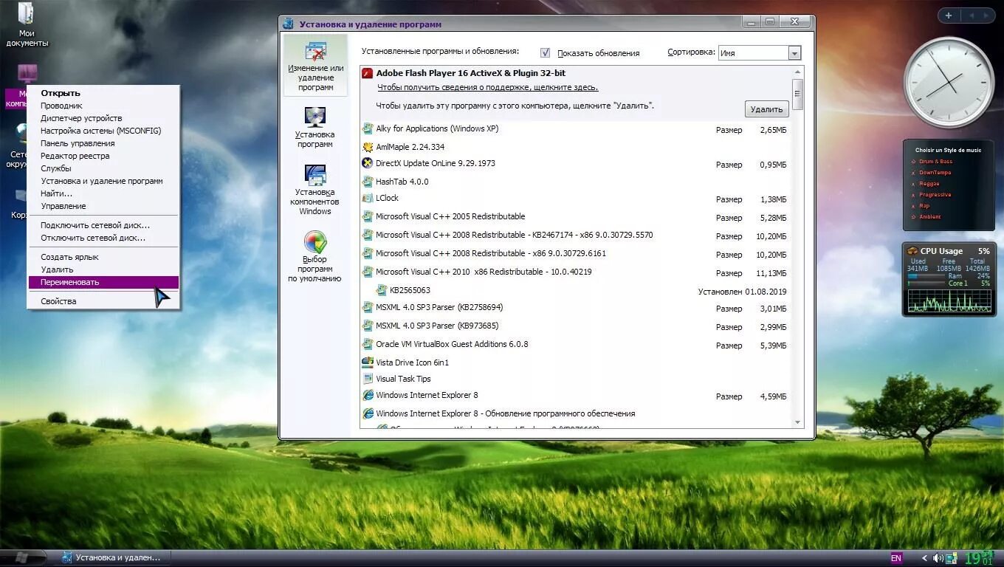Select 'Progressive' music style
The width and height of the screenshot is (1004, 567).
(935, 195)
